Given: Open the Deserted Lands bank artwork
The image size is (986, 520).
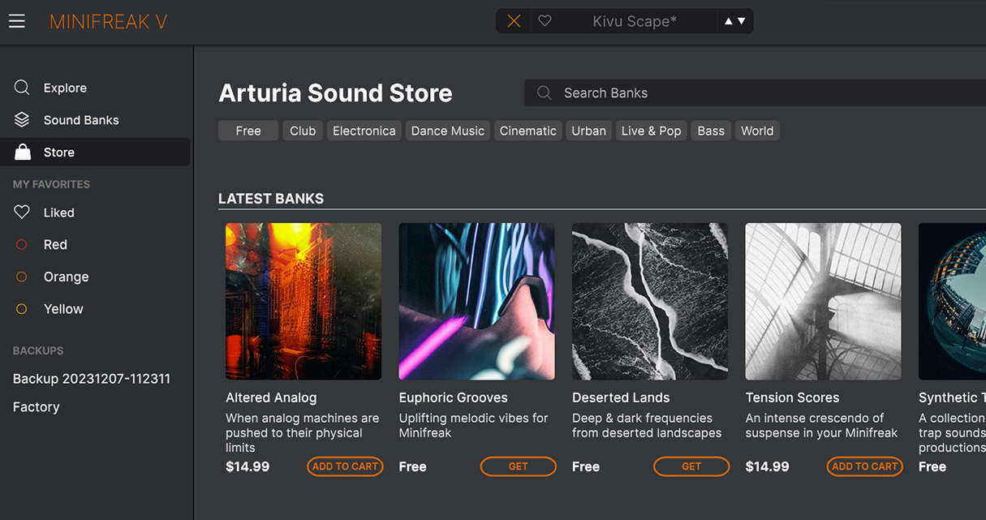Looking at the screenshot, I should [x=650, y=302].
